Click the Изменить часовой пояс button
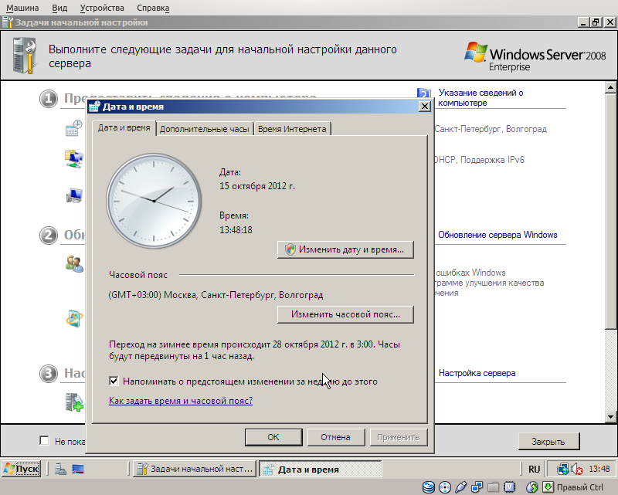Image resolution: width=618 pixels, height=495 pixels. 345,314
